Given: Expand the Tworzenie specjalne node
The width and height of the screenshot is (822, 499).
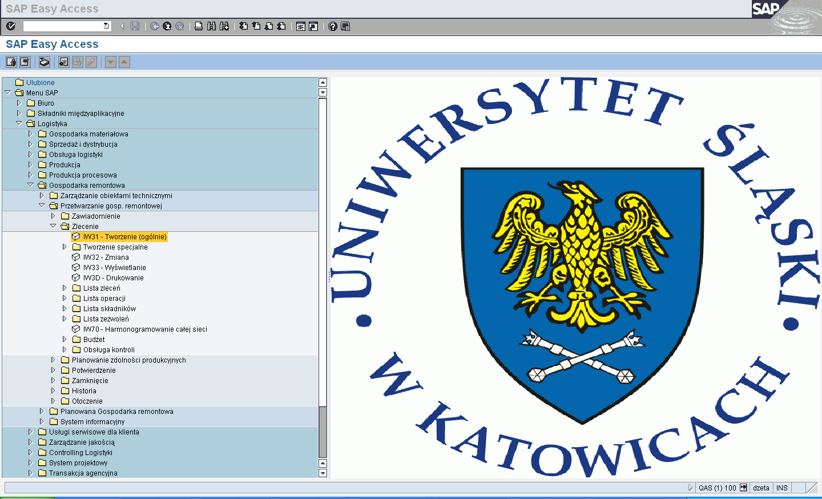Looking at the screenshot, I should click(65, 247).
